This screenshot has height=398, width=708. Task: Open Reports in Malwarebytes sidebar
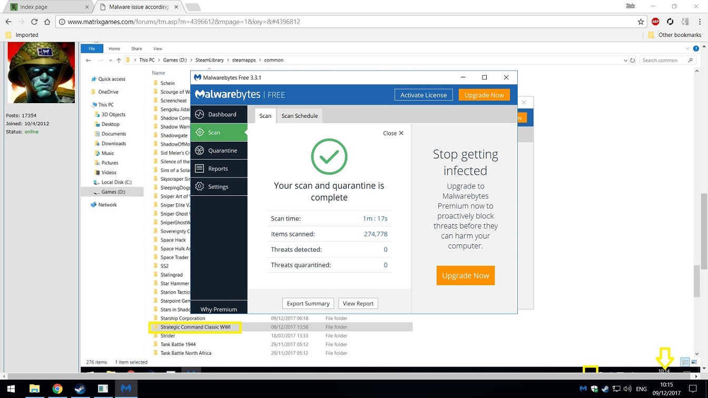219,168
